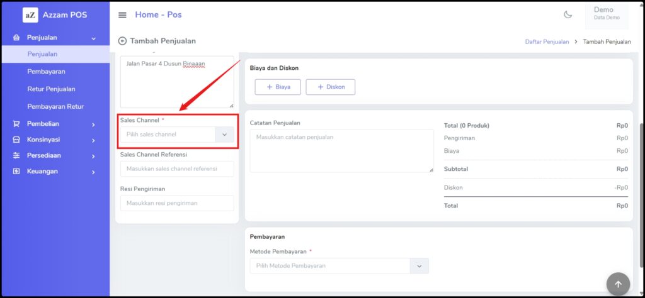
Task: Toggle dark mode moon icon
Action: tap(568, 14)
